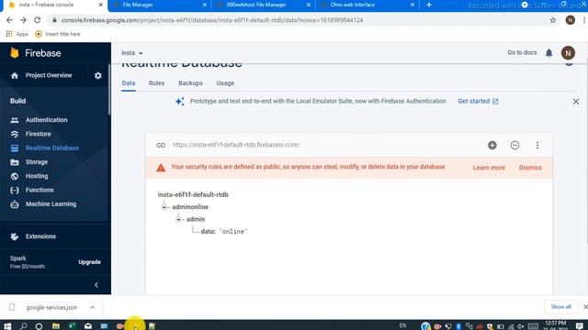Viewport: 588px width, 330px height.
Task: Click Show all downloads button
Action: [560, 307]
